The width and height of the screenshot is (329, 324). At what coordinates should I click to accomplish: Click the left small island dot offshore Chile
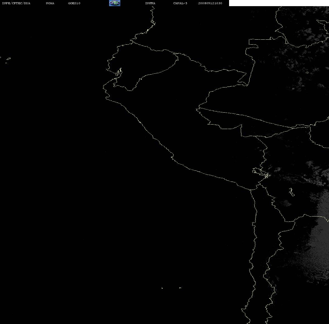click(x=162, y=288)
